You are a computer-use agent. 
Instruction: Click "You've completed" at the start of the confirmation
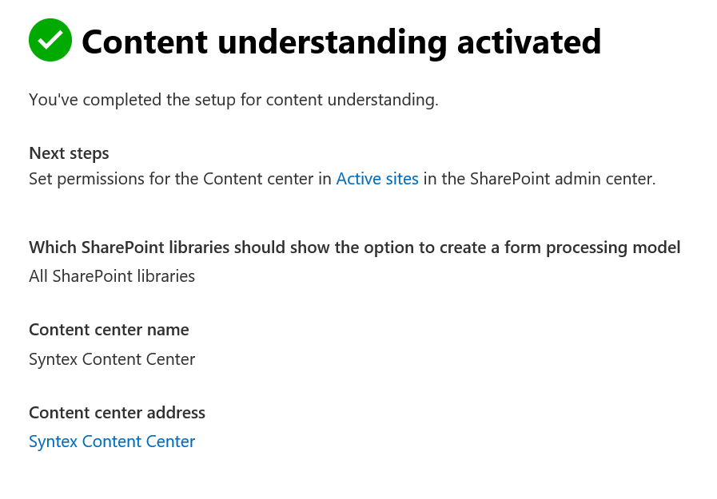pos(86,100)
